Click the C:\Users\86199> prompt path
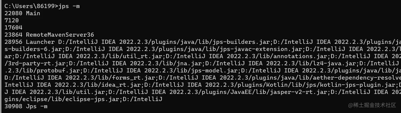Viewport: 401px width, 113px height. coord(31,6)
